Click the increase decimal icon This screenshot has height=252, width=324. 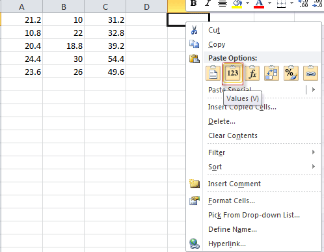click(303, 3)
